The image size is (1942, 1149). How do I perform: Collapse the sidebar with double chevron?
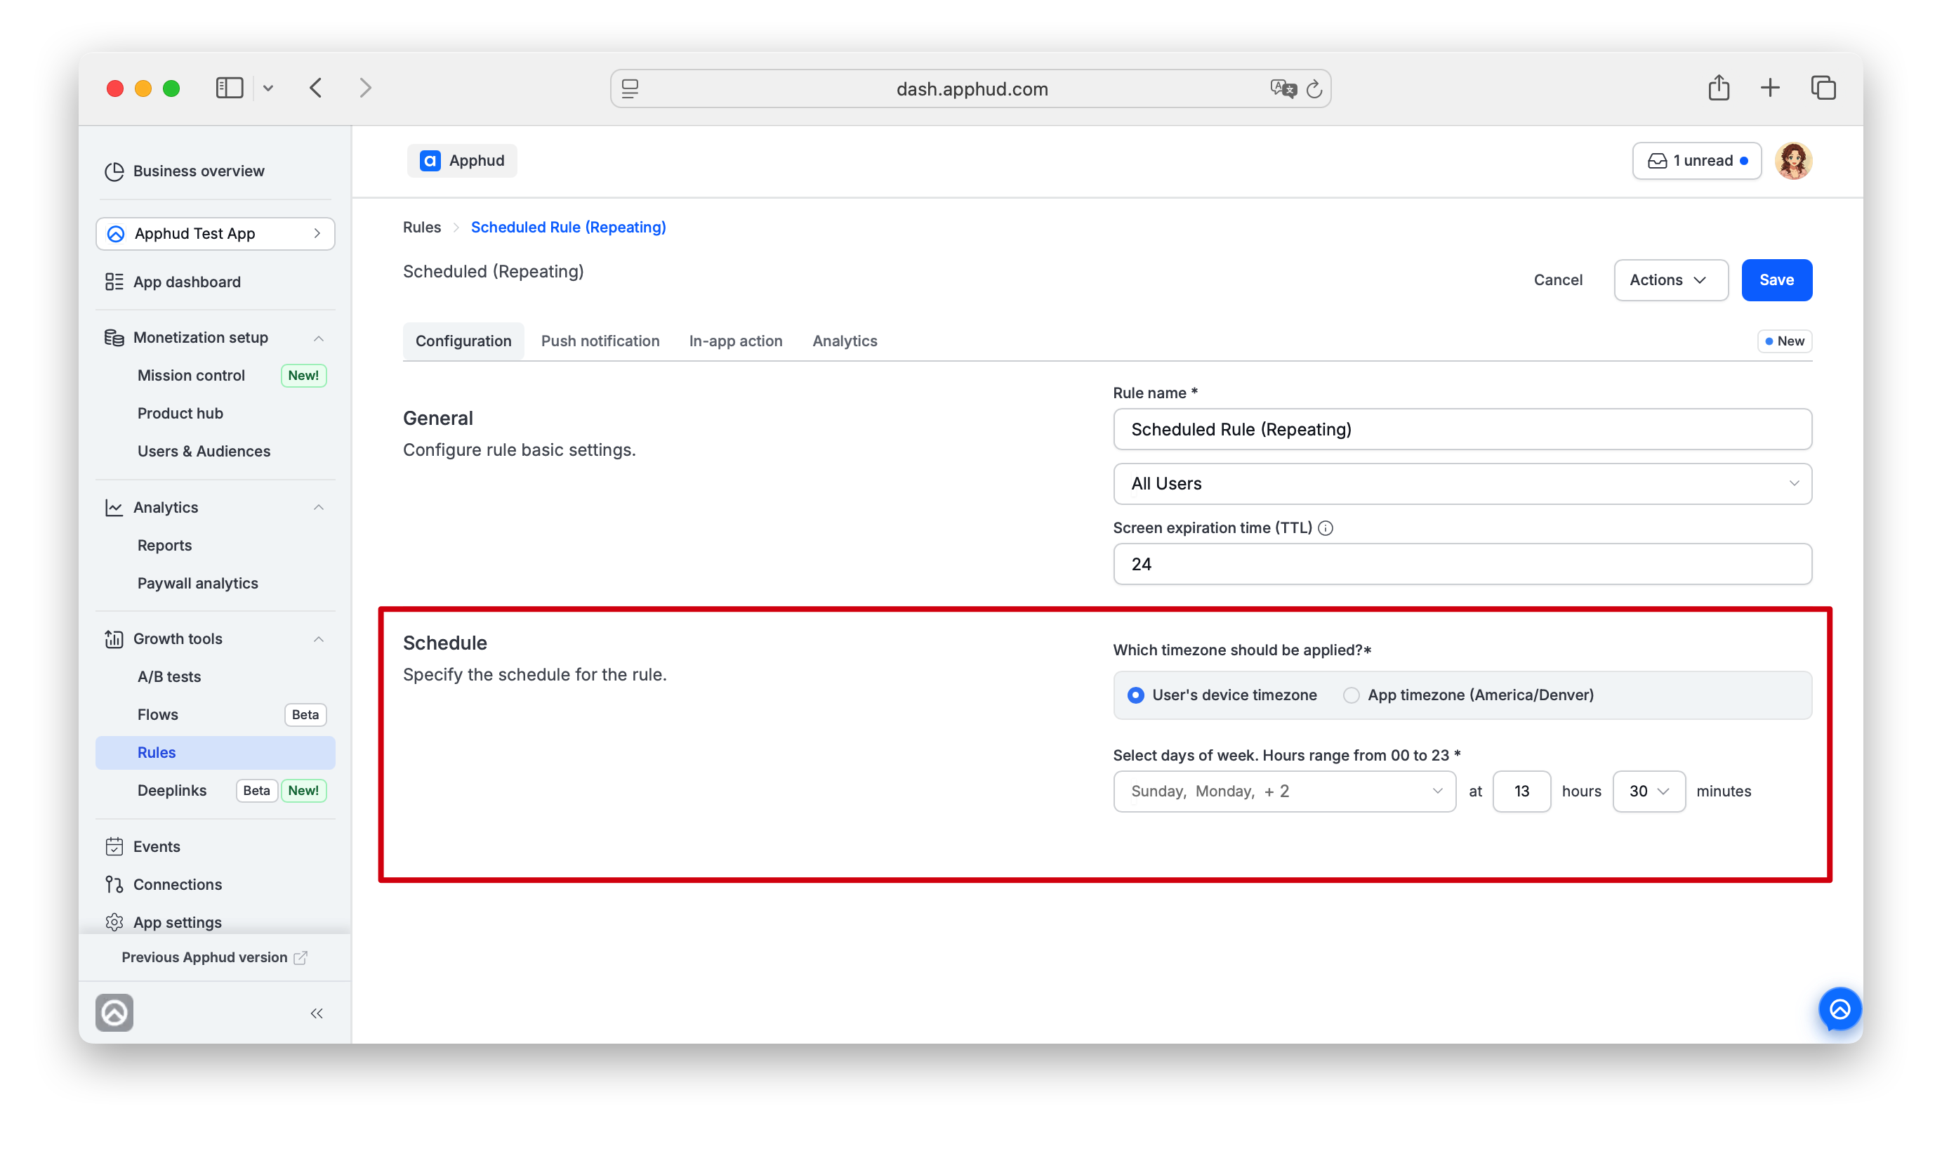(317, 1013)
